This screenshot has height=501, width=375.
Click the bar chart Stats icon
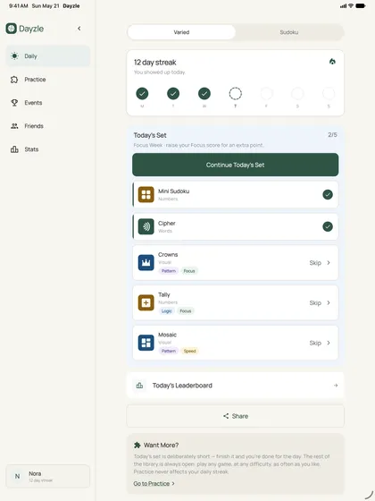pyautogui.click(x=14, y=149)
